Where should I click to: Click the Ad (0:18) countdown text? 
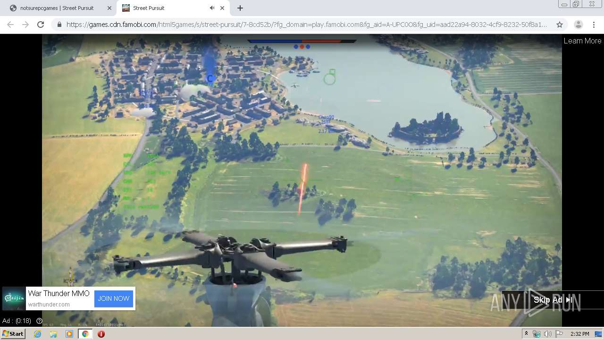point(17,321)
